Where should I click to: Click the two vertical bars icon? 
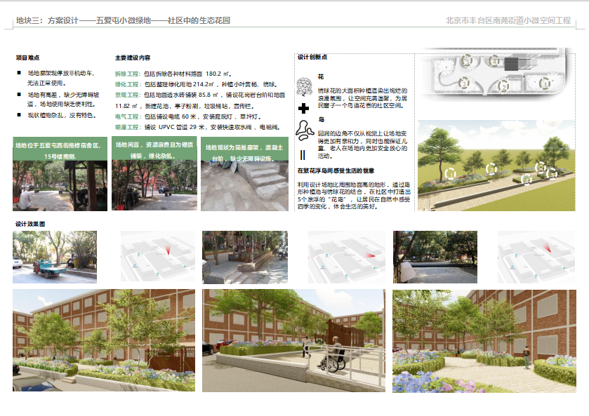coord(303,155)
